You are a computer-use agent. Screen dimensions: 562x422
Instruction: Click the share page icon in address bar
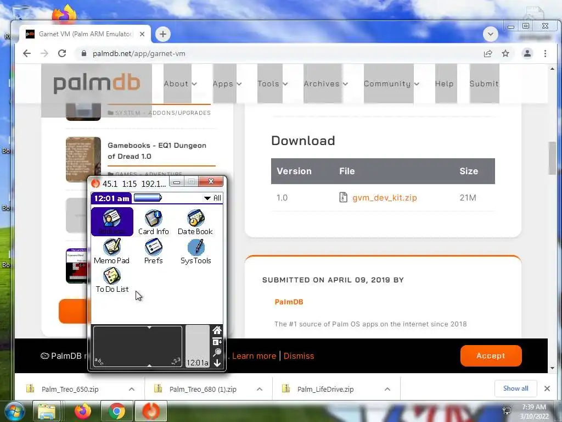(488, 53)
